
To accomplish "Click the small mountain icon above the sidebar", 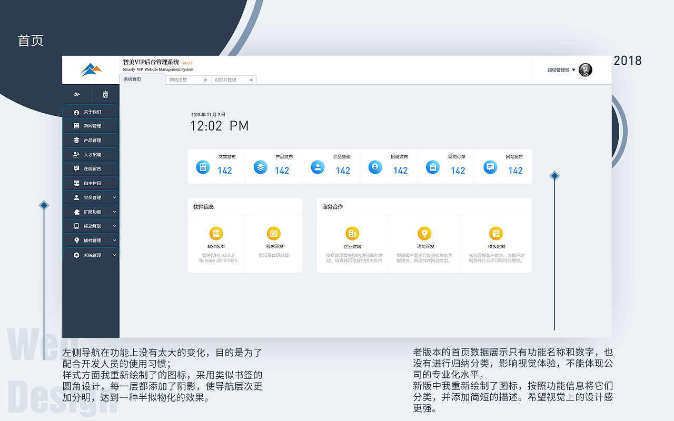I will coord(77,94).
